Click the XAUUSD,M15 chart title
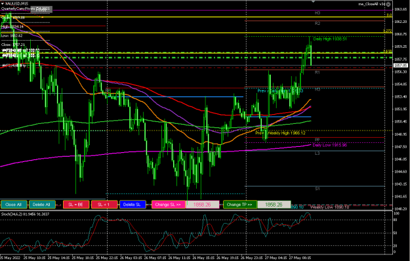410x261 pixels. [17, 4]
